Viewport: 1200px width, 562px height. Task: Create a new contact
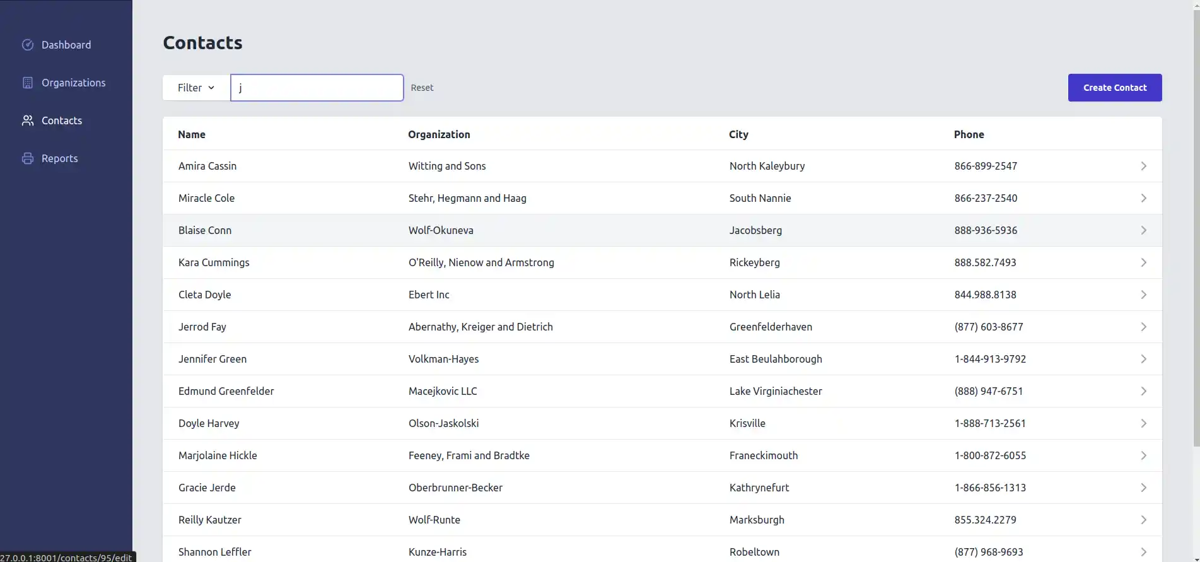pos(1115,88)
